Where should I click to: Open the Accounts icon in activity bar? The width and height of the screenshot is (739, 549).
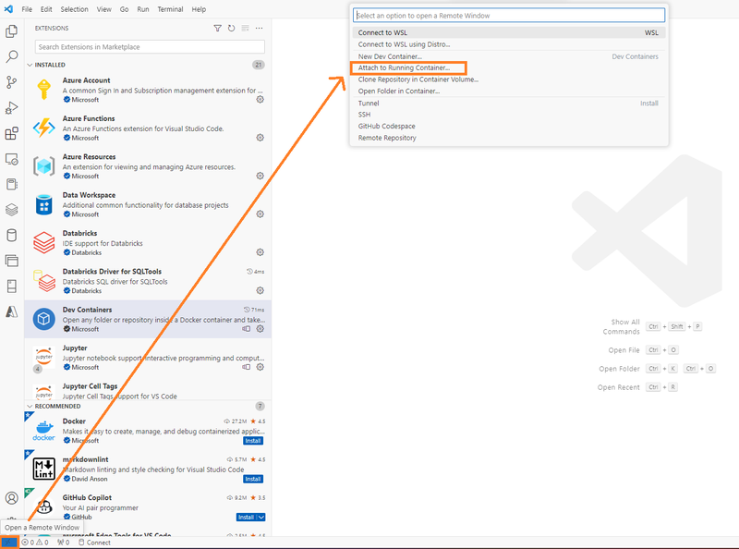[x=12, y=498]
